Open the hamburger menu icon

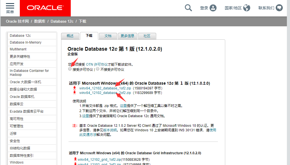(10, 6)
